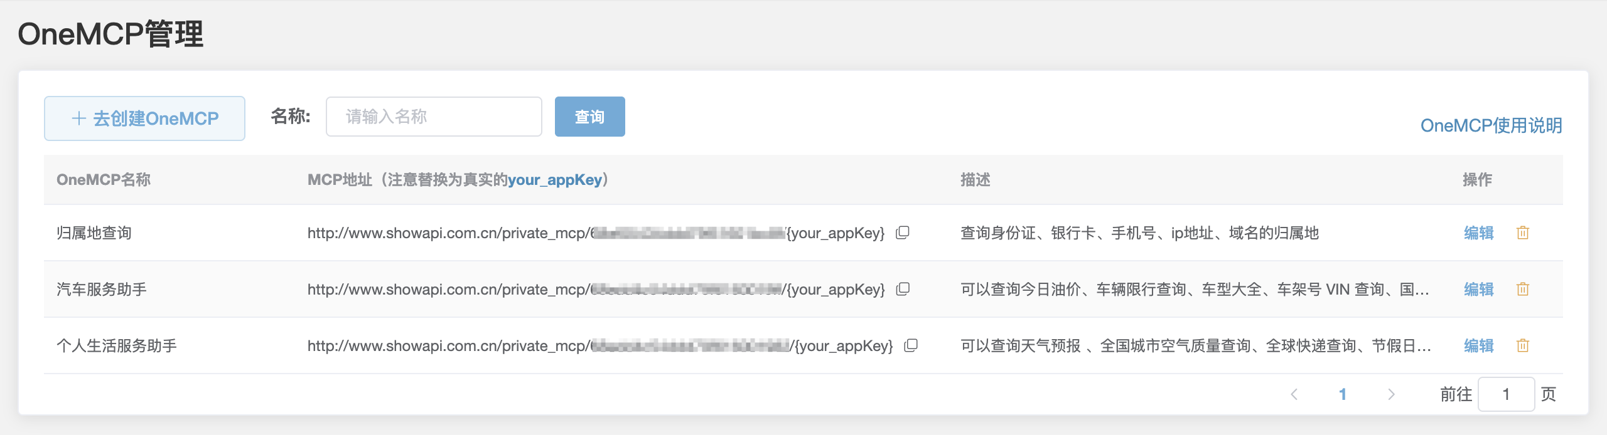The height and width of the screenshot is (435, 1607).
Task: Delete the 归属地查询 entry
Action: tap(1522, 233)
